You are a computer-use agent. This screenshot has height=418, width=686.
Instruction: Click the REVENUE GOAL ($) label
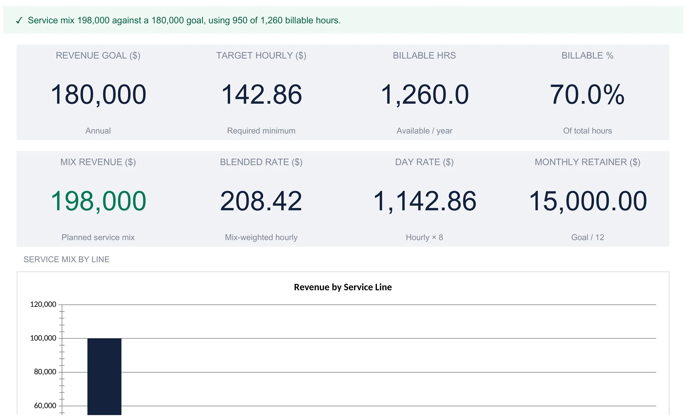[x=98, y=55]
